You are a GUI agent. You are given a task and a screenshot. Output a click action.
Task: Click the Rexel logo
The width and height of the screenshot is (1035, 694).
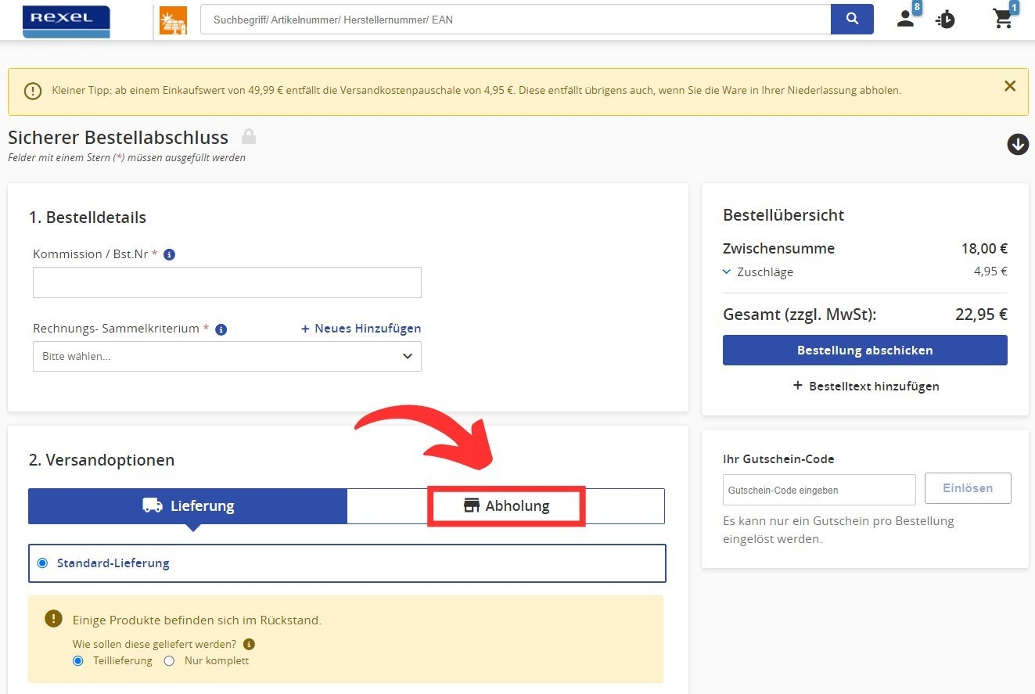pos(66,21)
